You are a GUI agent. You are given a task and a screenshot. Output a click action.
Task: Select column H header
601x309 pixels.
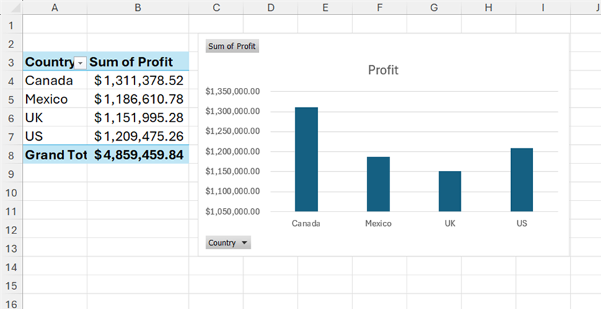[x=488, y=8]
